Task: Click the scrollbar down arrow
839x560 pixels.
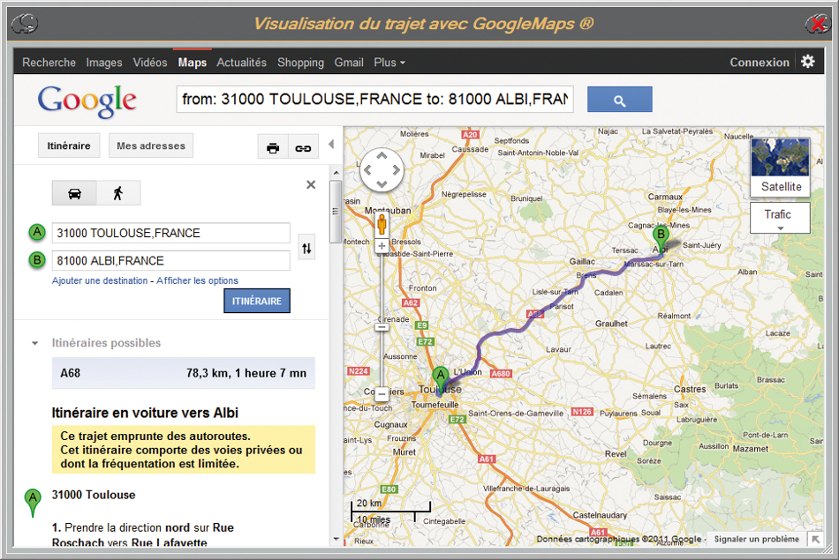Action: tap(336, 539)
